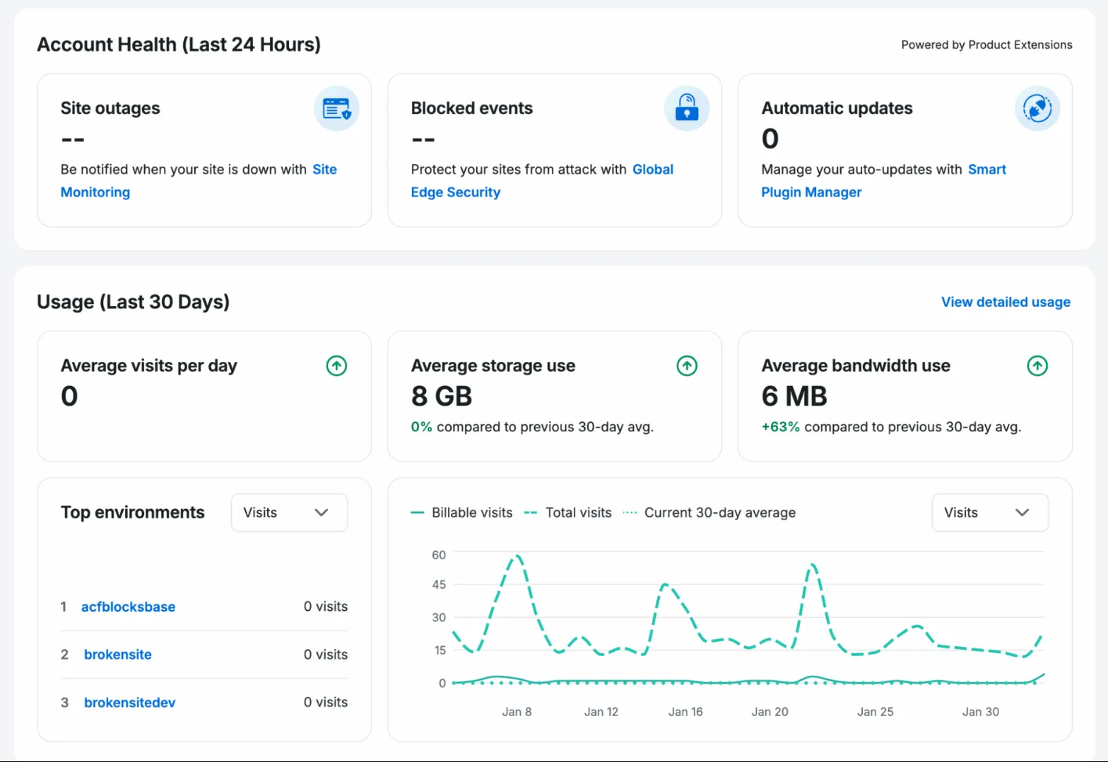Click up-arrow icon on Average bandwidth use

click(1037, 366)
